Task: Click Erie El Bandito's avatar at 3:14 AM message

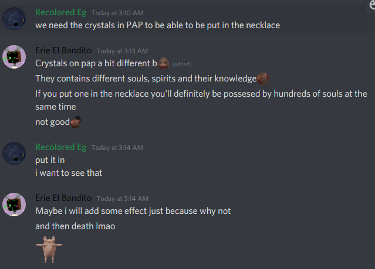Action: click(14, 205)
